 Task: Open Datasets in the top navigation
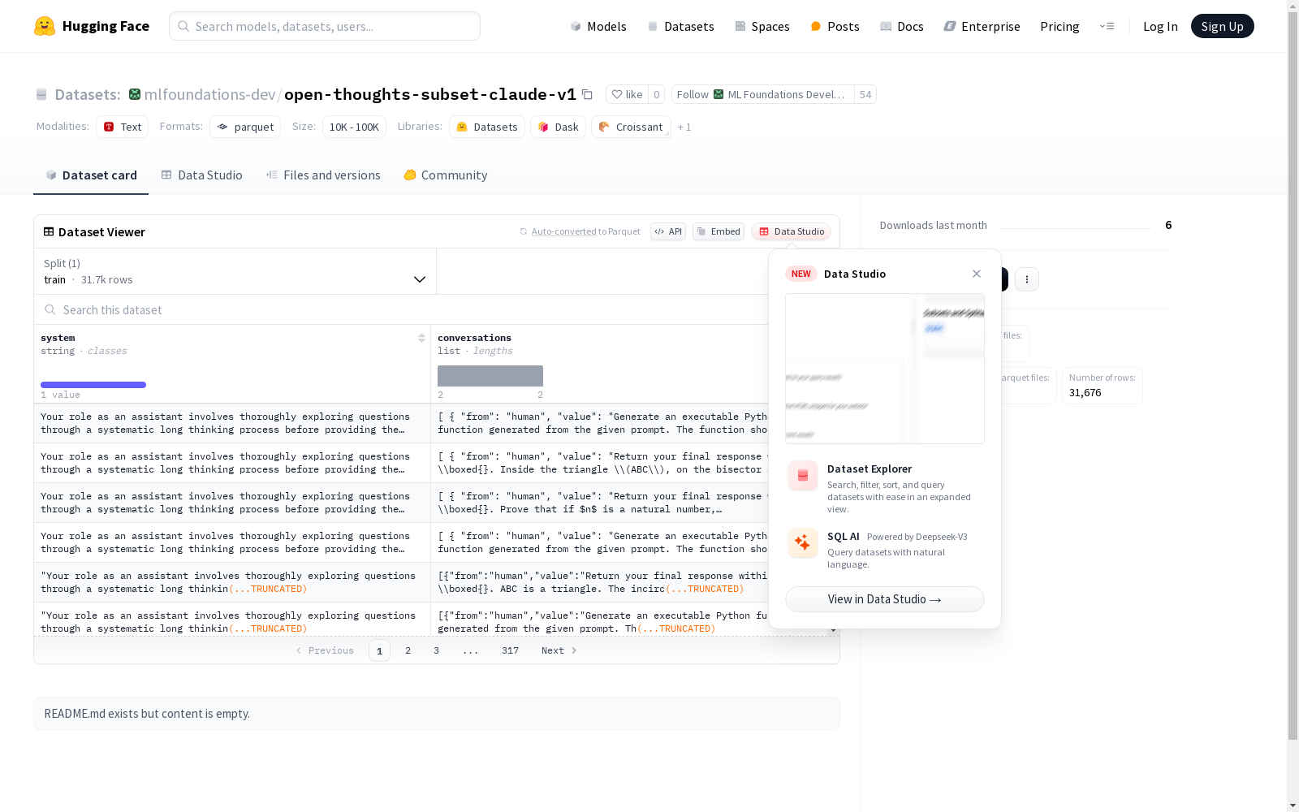point(680,26)
